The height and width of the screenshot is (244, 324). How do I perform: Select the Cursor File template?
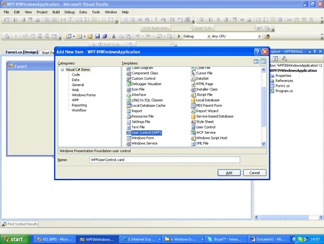pyautogui.click(x=202, y=73)
